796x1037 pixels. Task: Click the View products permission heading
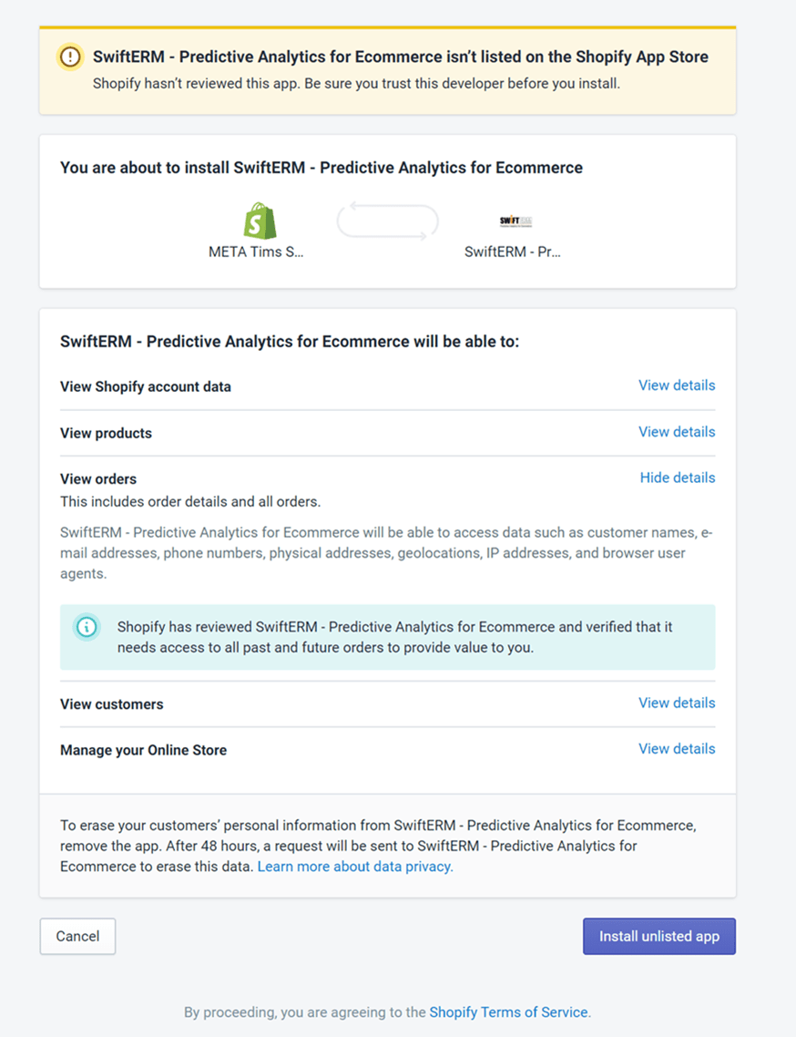(106, 433)
